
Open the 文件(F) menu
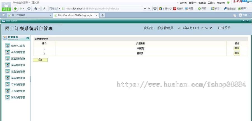tap(183, 3)
